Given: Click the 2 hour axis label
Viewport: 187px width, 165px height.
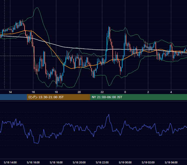Looking at the screenshot, I should coord(148,92).
